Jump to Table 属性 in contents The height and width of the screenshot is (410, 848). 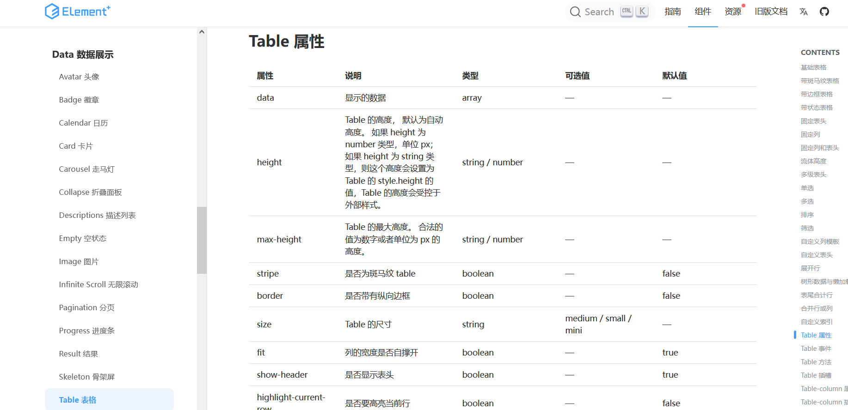[x=816, y=335]
